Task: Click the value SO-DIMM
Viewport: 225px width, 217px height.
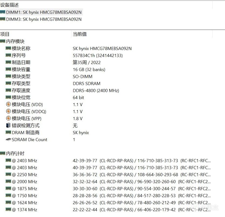Action: coord(83,77)
